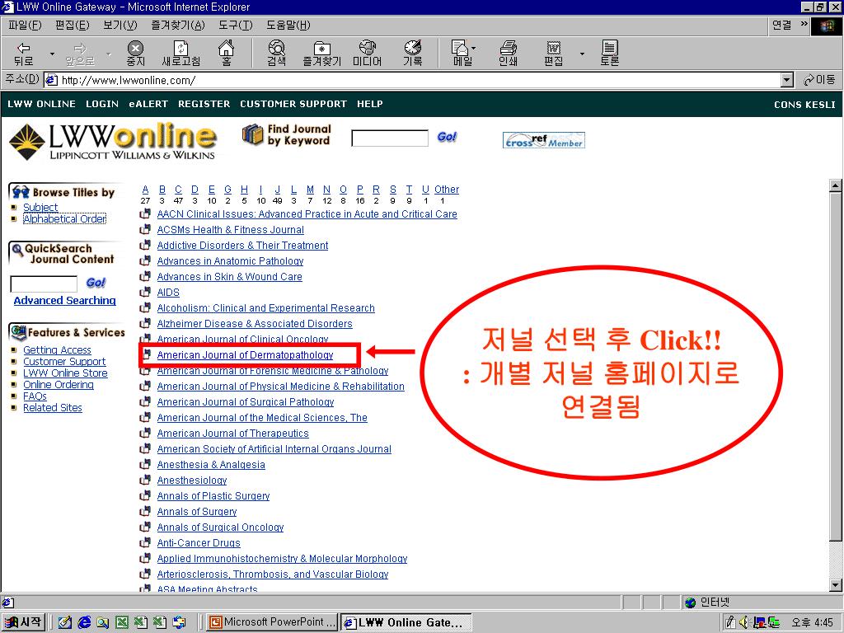This screenshot has width=844, height=633.
Task: Open the Help menu (도움말)
Action: (288, 25)
